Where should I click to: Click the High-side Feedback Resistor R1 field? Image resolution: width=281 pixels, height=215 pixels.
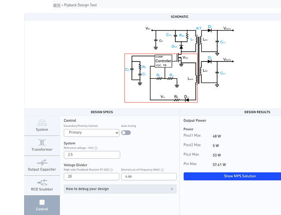[91, 176]
